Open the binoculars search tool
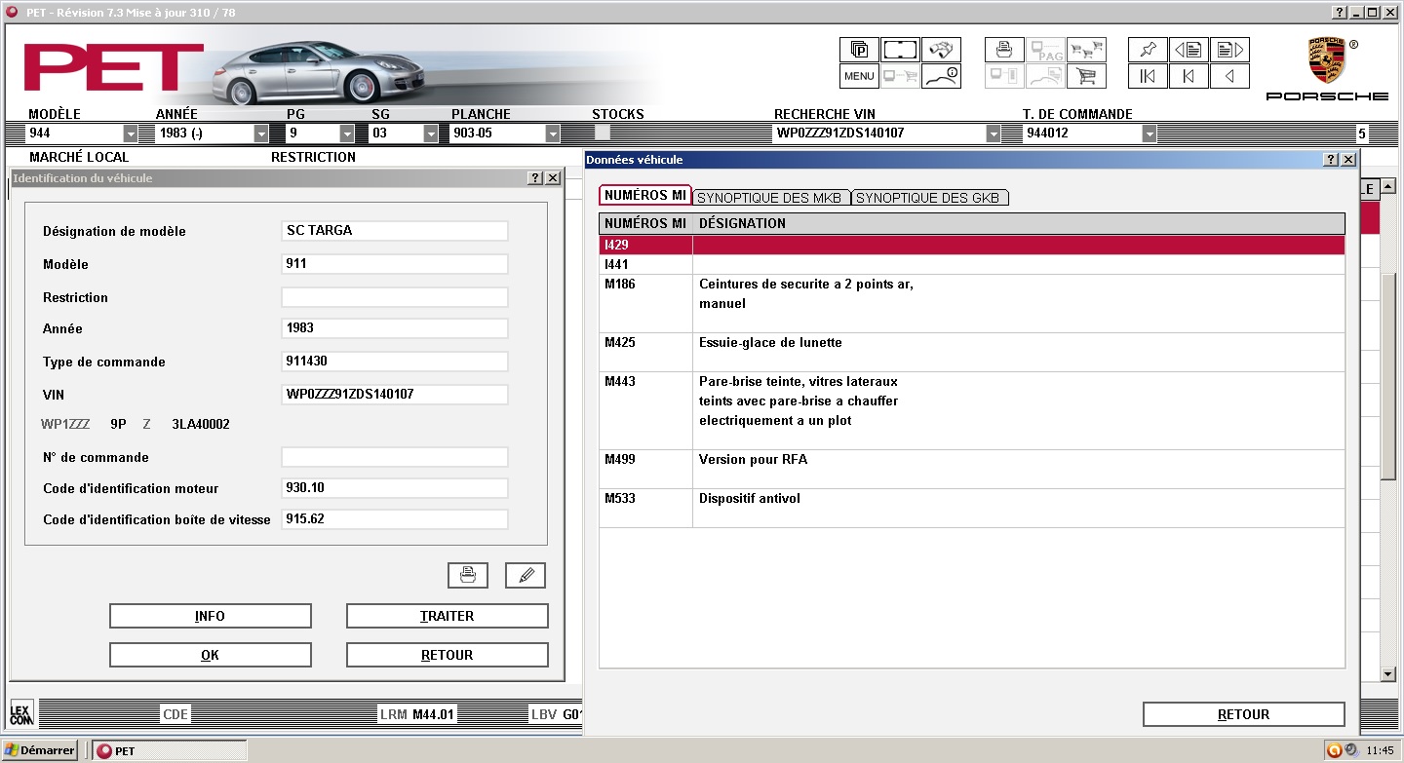Screen dimensions: 1404x763 (x=941, y=50)
